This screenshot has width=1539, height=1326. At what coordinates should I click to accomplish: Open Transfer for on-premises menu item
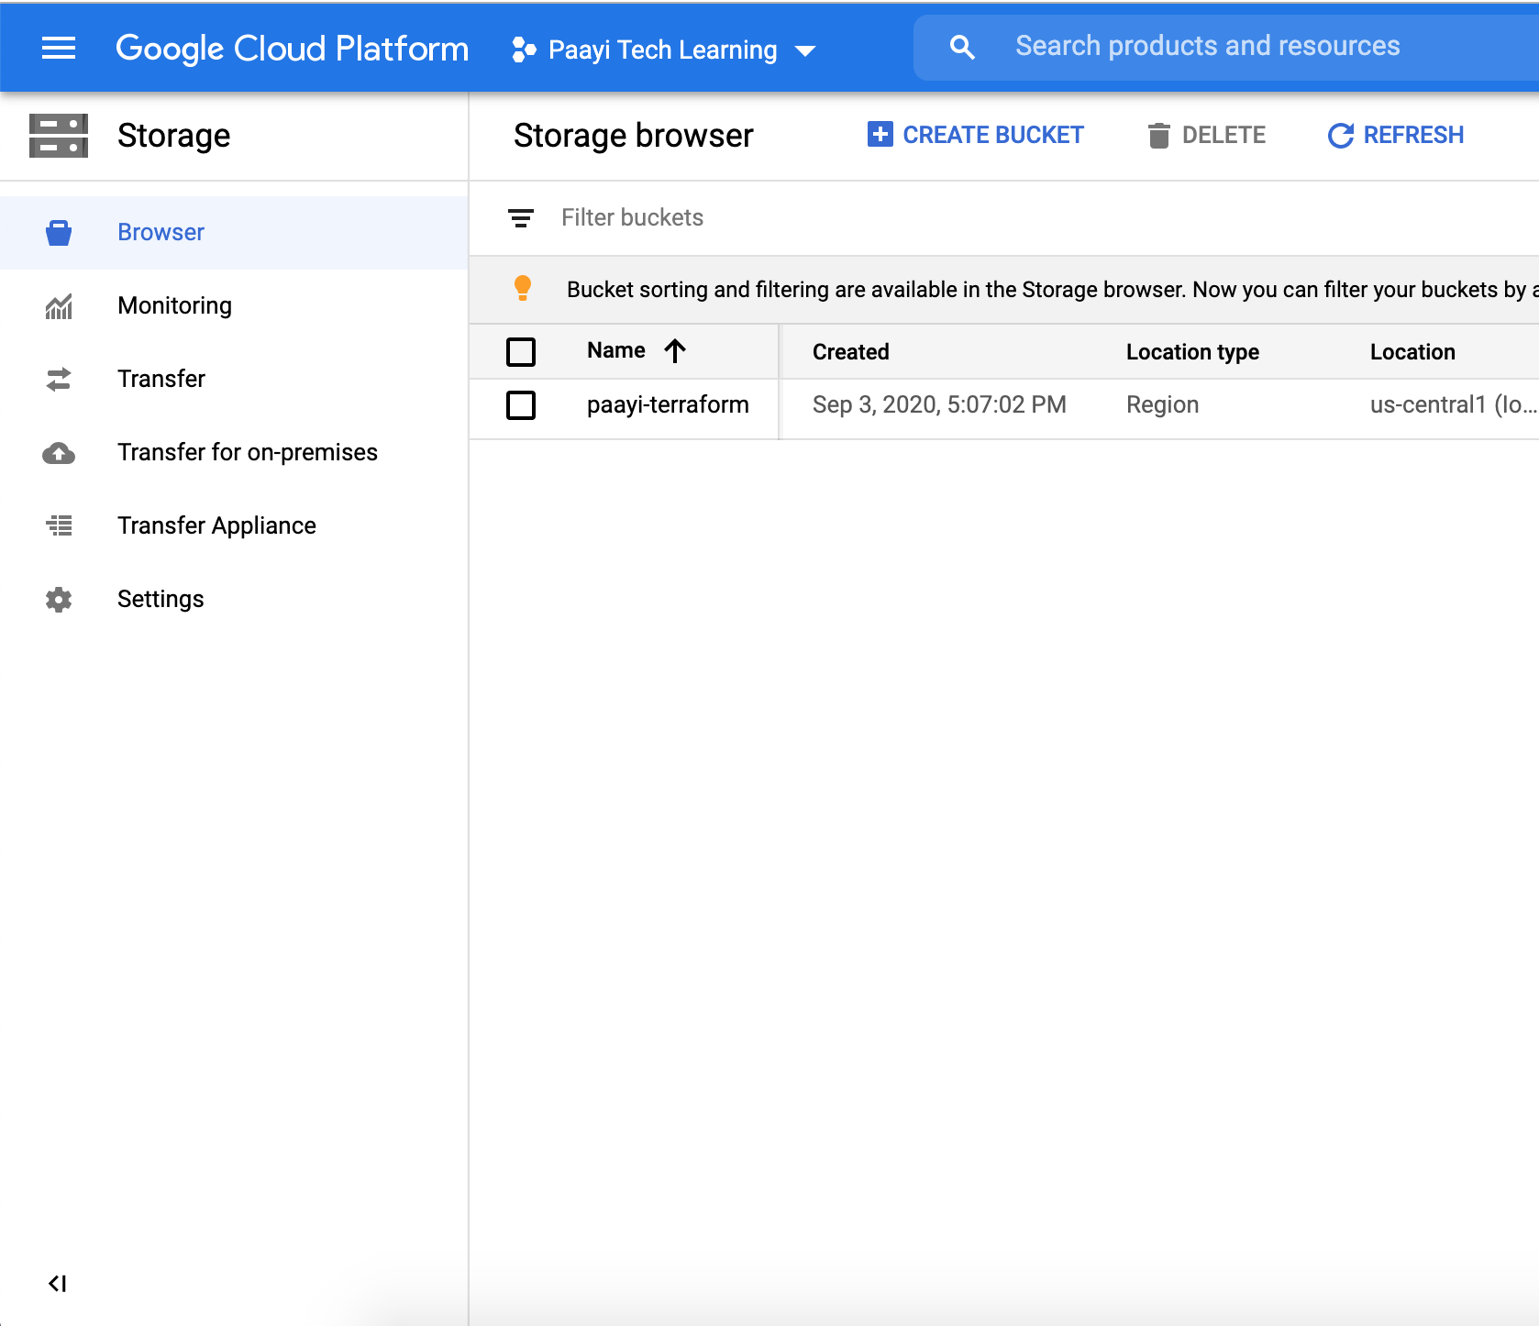coord(248,453)
